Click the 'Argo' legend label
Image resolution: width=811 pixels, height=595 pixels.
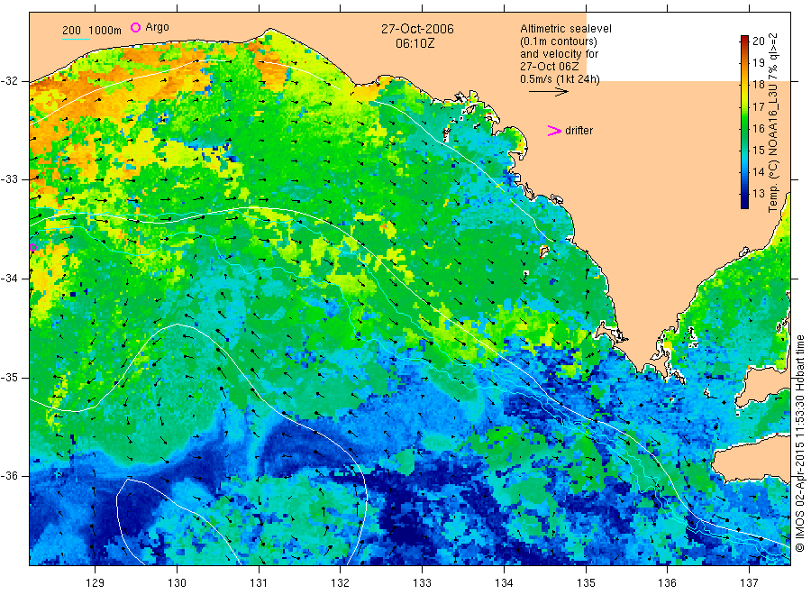(157, 27)
